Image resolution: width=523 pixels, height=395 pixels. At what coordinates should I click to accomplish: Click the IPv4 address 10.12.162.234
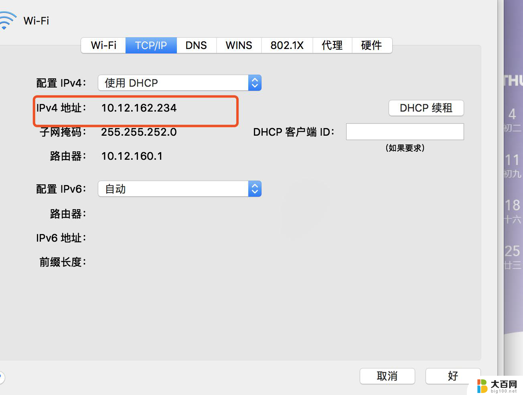139,108
